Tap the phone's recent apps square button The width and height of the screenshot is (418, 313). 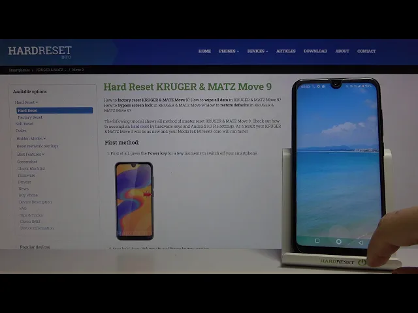pos(317,241)
